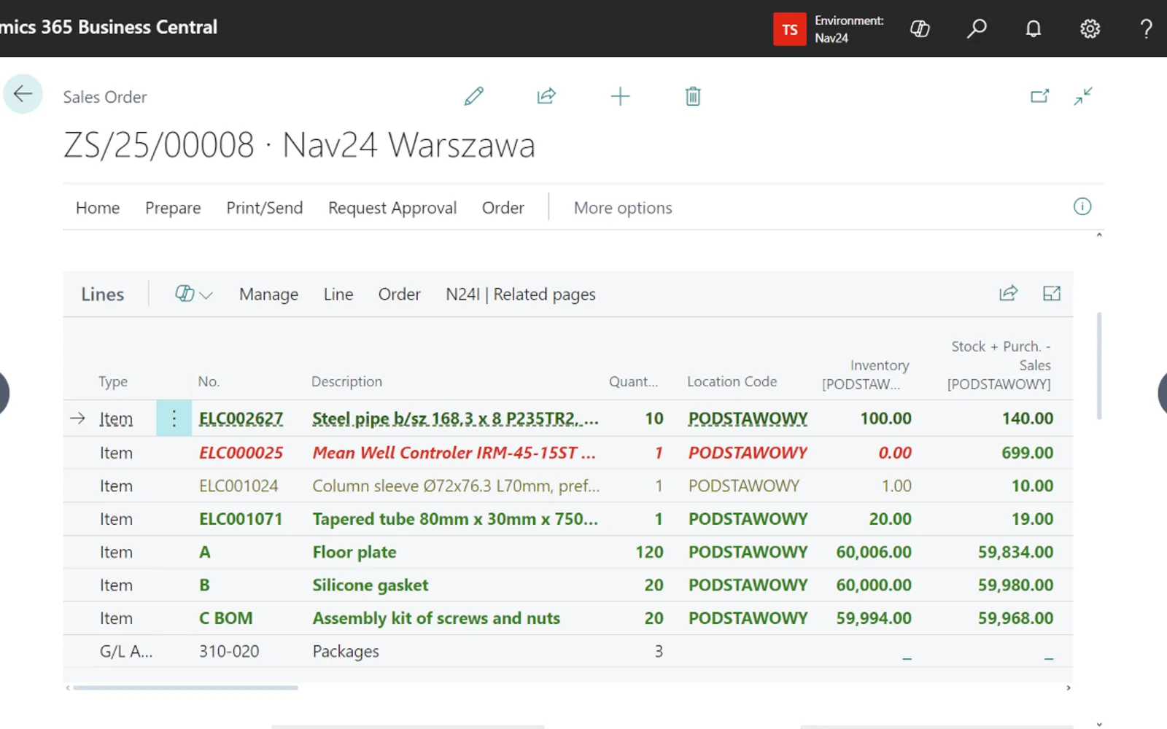Image resolution: width=1167 pixels, height=729 pixels.
Task: Open the help question mark
Action: point(1146,28)
